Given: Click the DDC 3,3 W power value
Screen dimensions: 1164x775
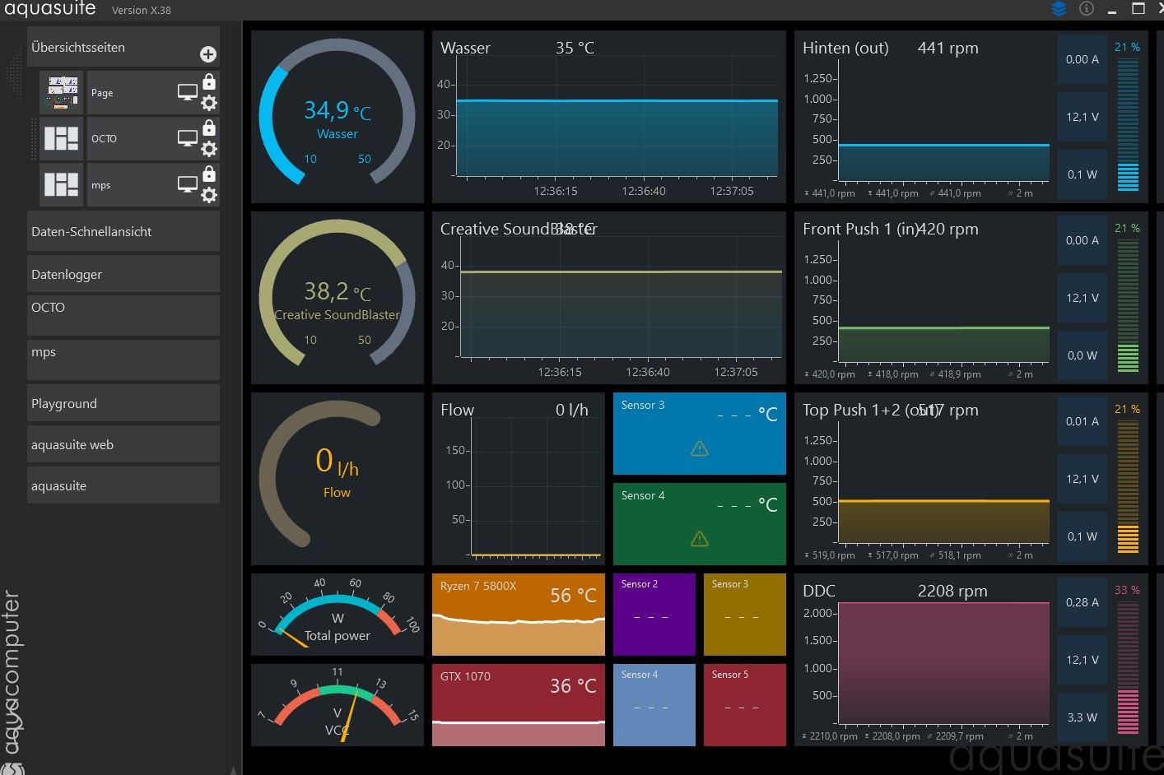Looking at the screenshot, I should [1082, 717].
